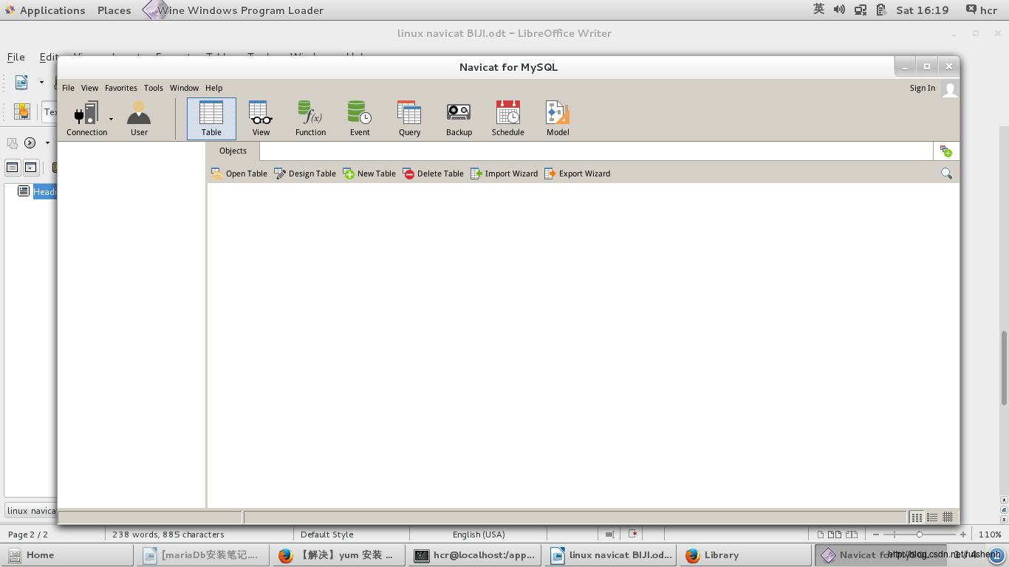Launch the Export Wizard

(578, 173)
